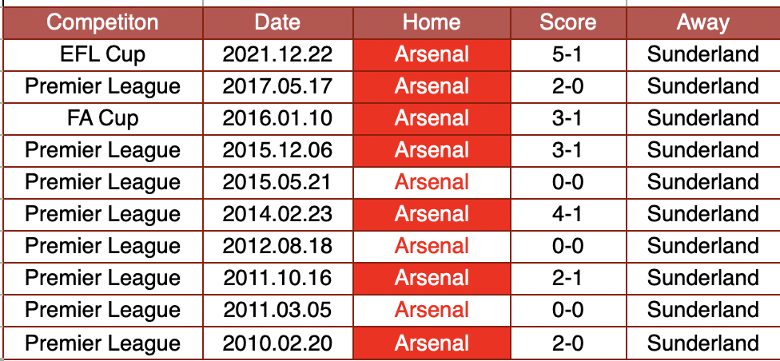
Task: Click the date 2017.05.17 cell
Action: [x=277, y=86]
